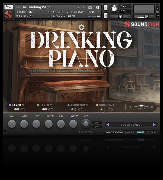
Task: Click the Max voices value 200
Action: coord(80,12)
